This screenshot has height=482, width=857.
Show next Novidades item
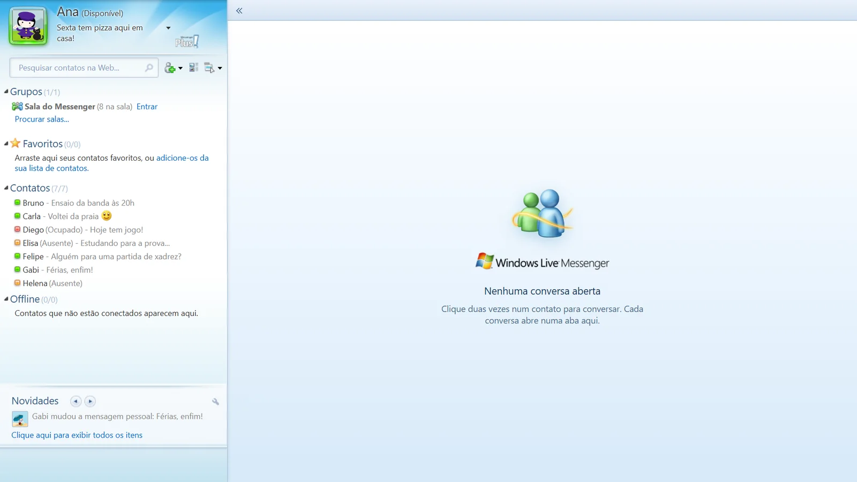coord(90,401)
